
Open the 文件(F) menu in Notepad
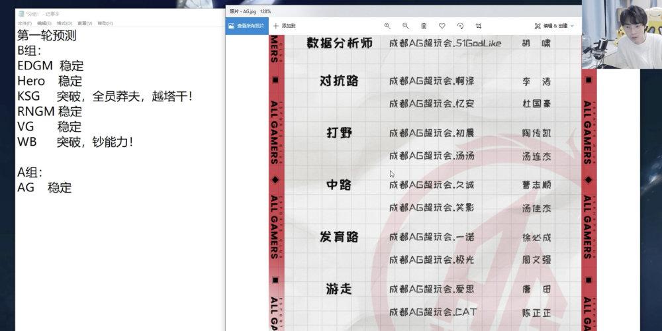[24, 23]
